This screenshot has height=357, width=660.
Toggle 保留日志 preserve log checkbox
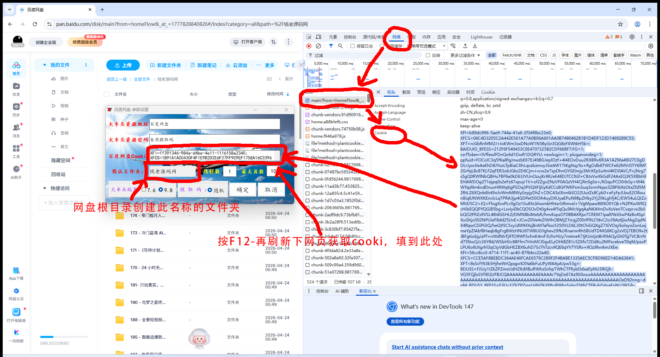click(x=352, y=46)
